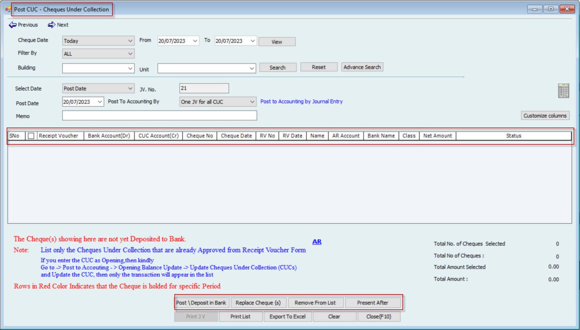The image size is (580, 330).
Task: Expand the Post To Accounting By combo box
Action: click(252, 102)
